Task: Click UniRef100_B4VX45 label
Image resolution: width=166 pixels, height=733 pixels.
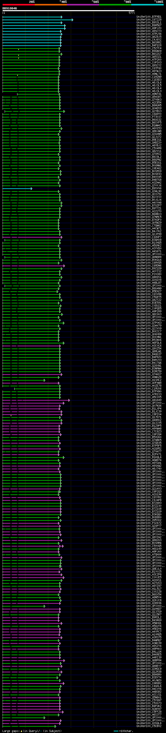Action: (149, 177)
